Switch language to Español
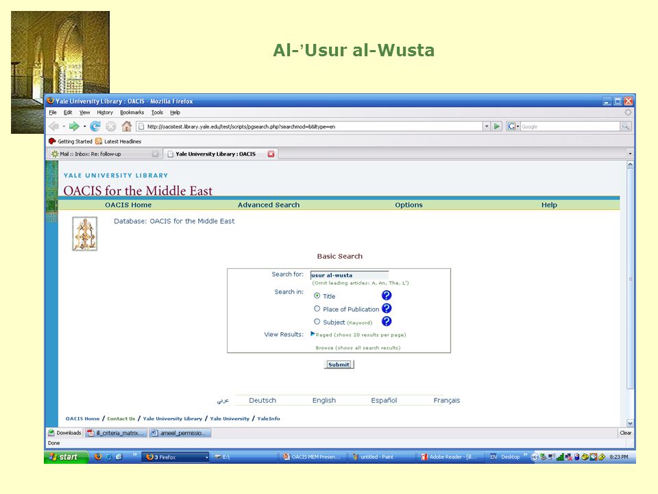The height and width of the screenshot is (494, 658). [384, 400]
